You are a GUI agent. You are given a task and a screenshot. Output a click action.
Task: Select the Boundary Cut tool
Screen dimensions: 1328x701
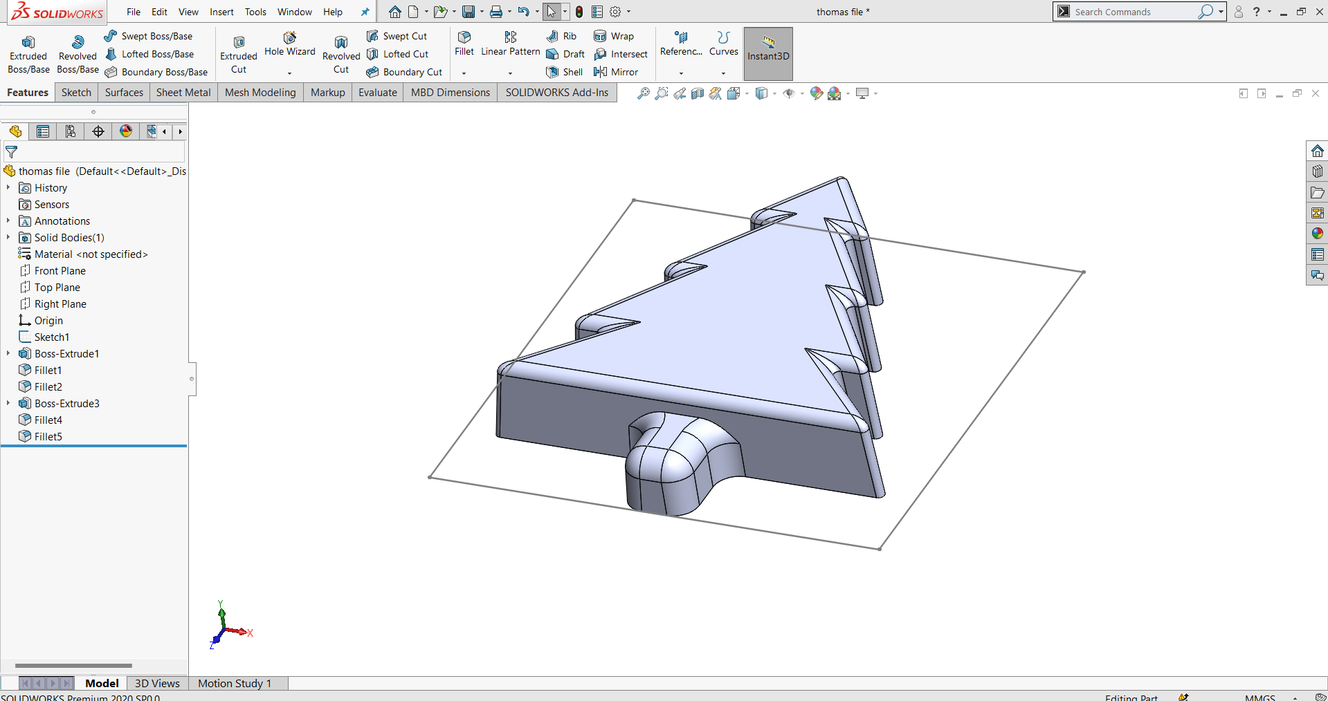[x=405, y=72]
